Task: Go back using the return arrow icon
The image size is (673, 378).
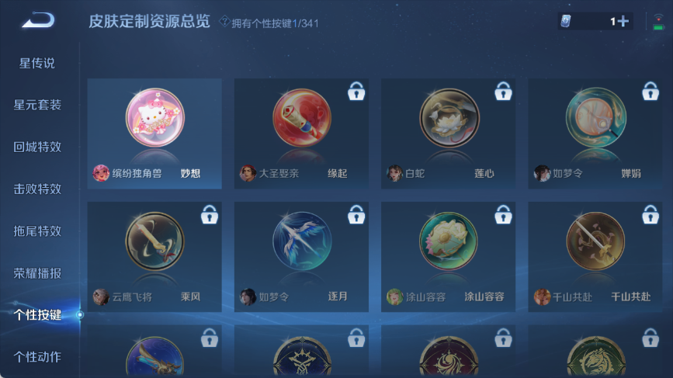Action: [38, 20]
